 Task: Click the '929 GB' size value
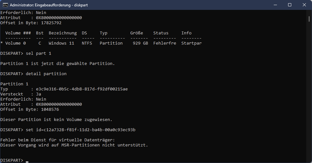click(141, 43)
